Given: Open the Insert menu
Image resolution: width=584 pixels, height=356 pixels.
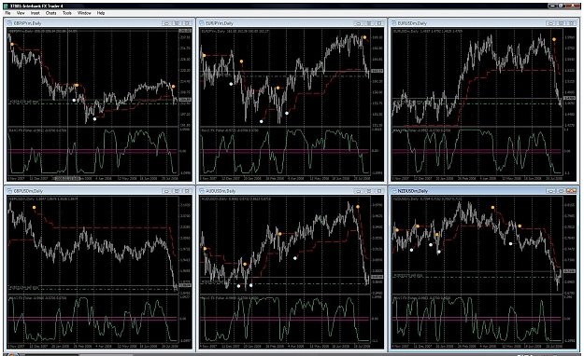Looking at the screenshot, I should click(36, 13).
